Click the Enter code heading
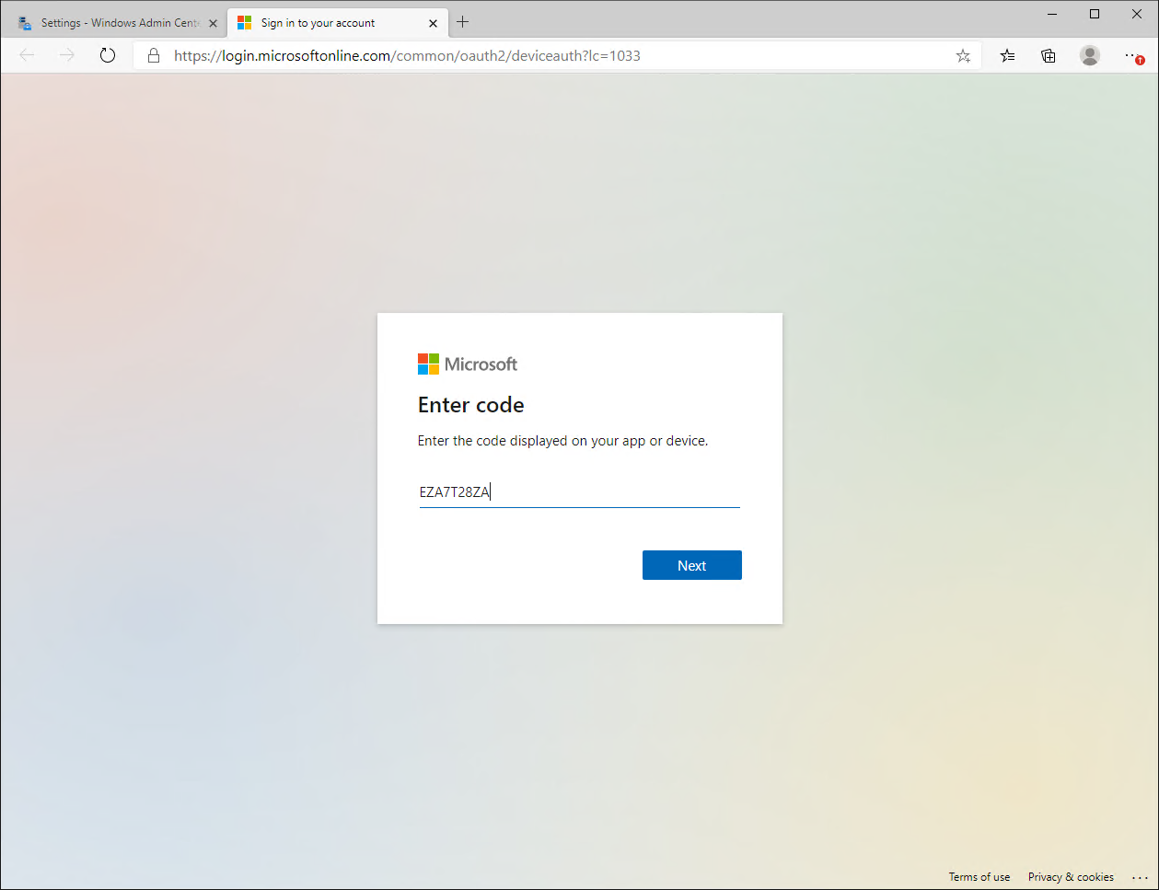This screenshot has height=890, width=1159. [471, 405]
